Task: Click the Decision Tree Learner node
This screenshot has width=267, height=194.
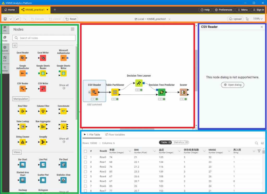Action: (x=139, y=83)
